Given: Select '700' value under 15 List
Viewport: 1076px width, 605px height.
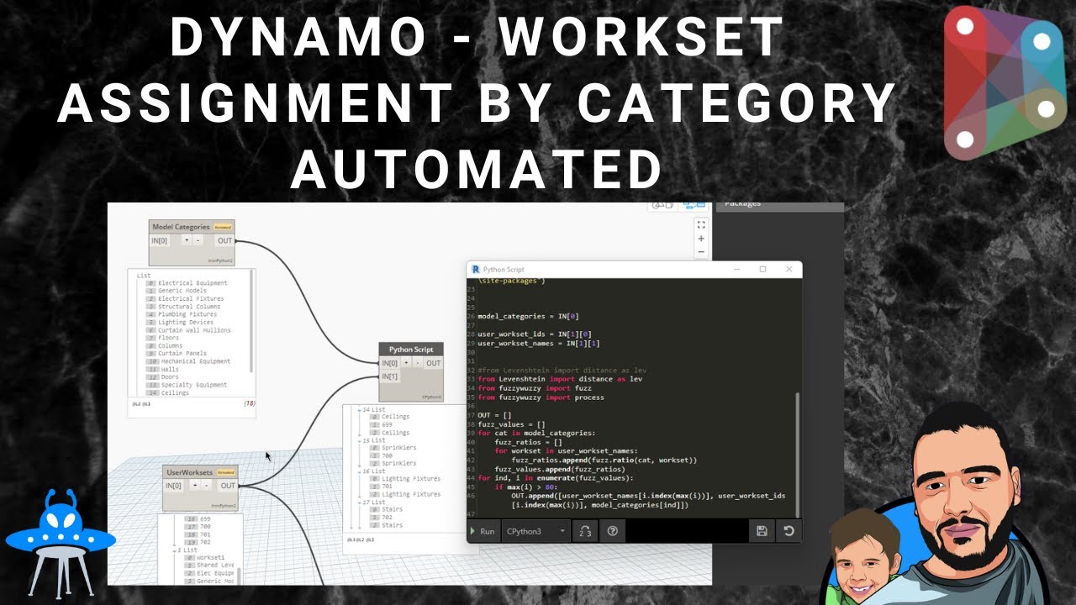Looking at the screenshot, I should 387,455.
